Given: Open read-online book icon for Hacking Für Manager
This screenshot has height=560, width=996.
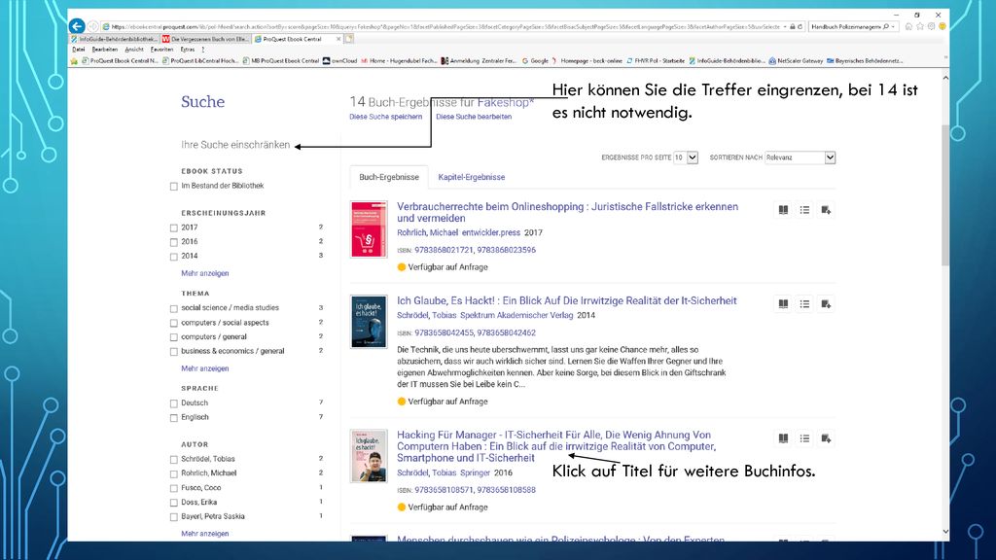Looking at the screenshot, I should pyautogui.click(x=783, y=438).
